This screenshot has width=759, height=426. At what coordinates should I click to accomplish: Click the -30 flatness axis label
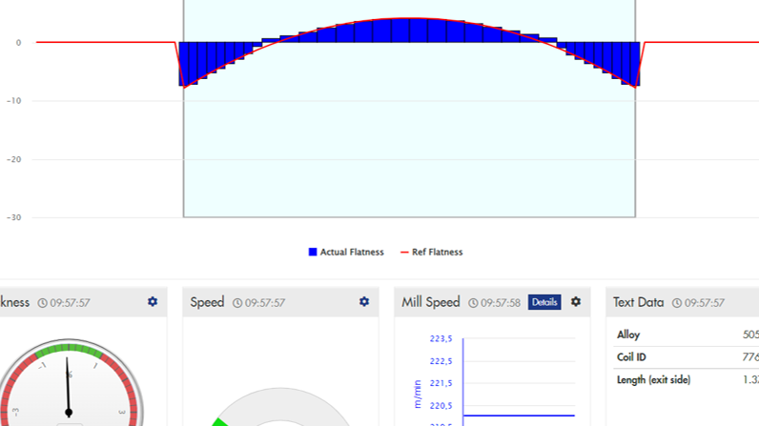coord(14,217)
